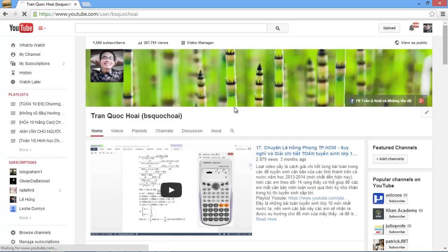Open My Subscriptions
The image size is (448, 252).
[34, 63]
